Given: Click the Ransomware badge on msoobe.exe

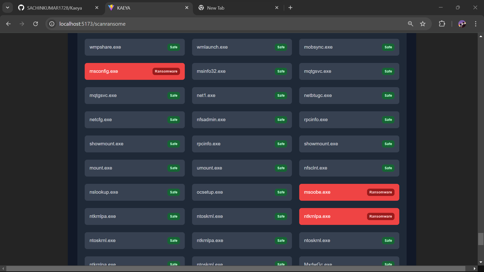Looking at the screenshot, I should (x=380, y=192).
